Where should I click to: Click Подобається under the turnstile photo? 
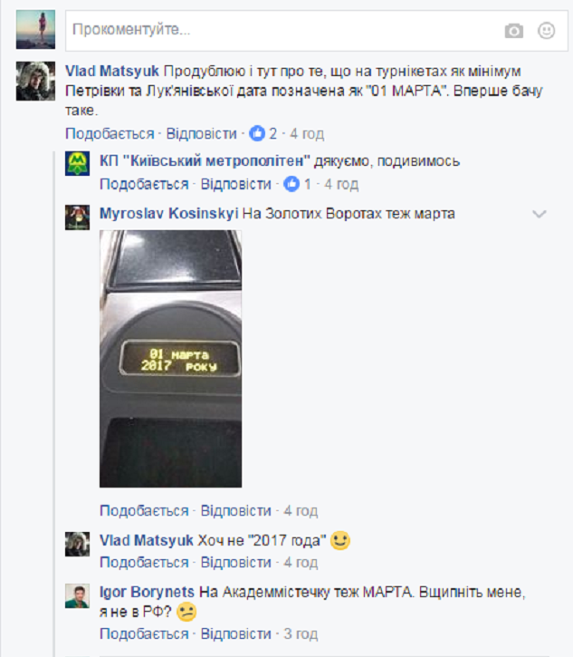[144, 511]
